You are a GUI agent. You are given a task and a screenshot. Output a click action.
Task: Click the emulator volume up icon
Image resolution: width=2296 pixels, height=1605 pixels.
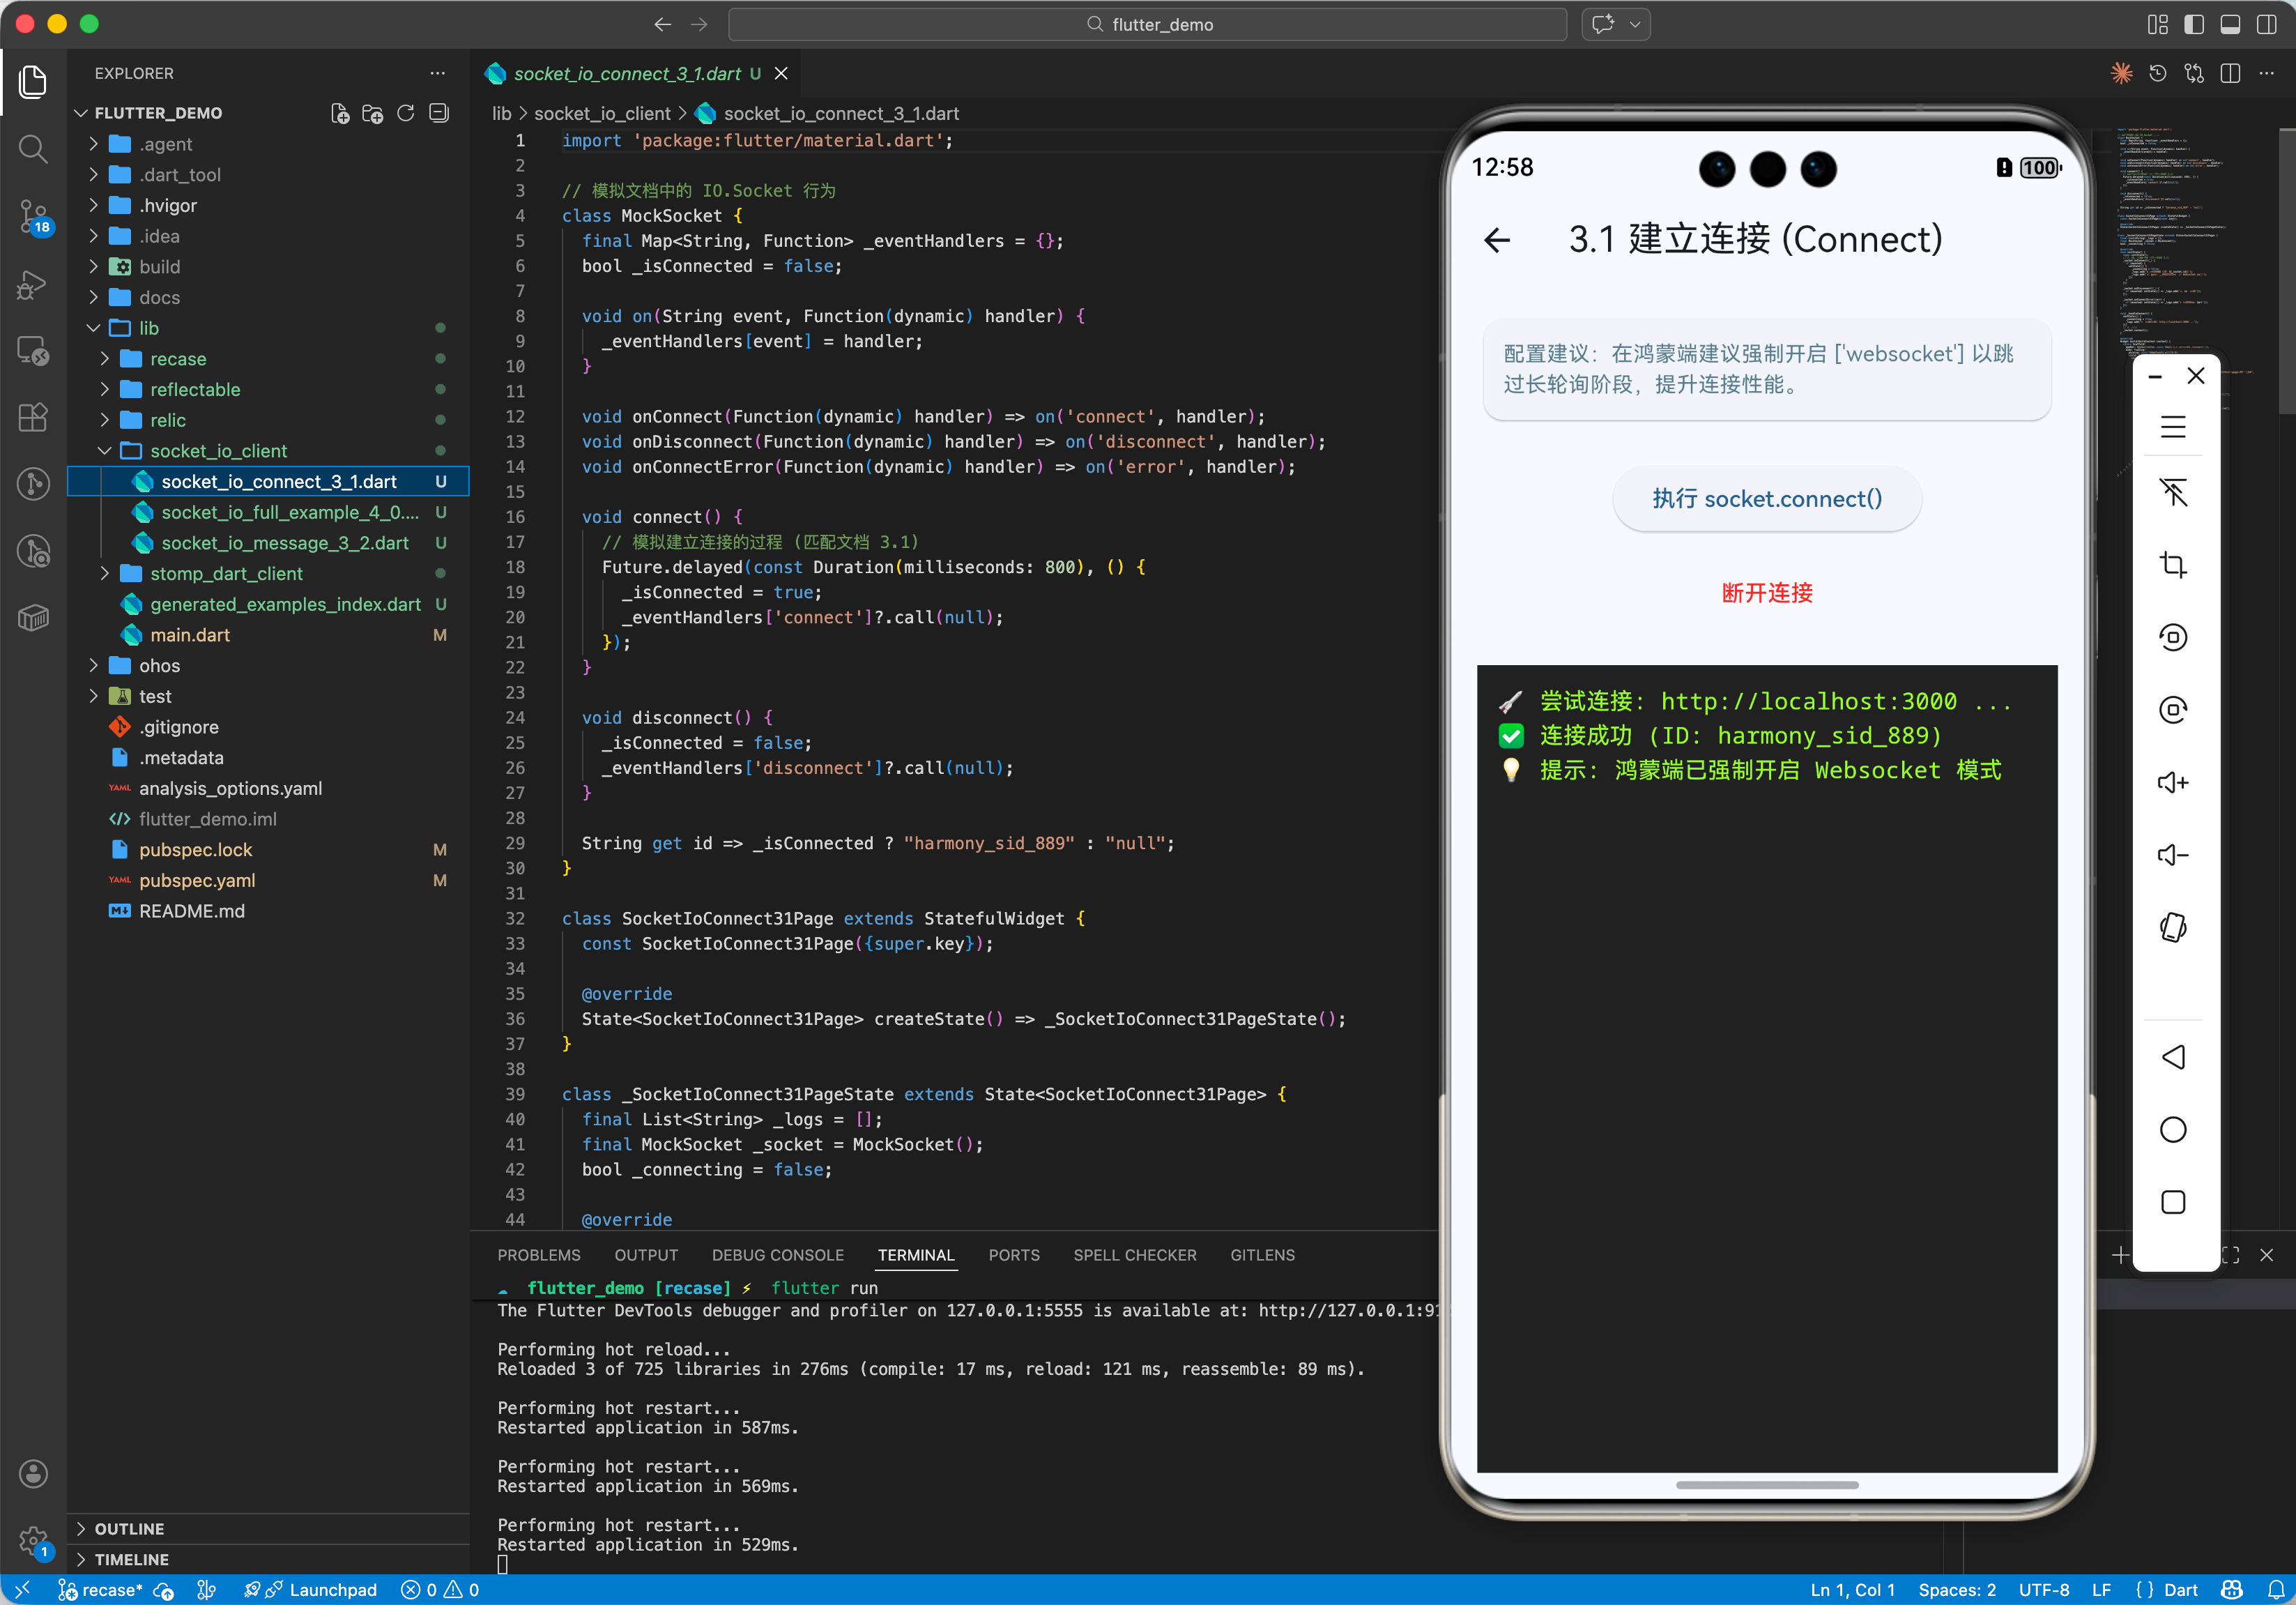pos(2172,782)
